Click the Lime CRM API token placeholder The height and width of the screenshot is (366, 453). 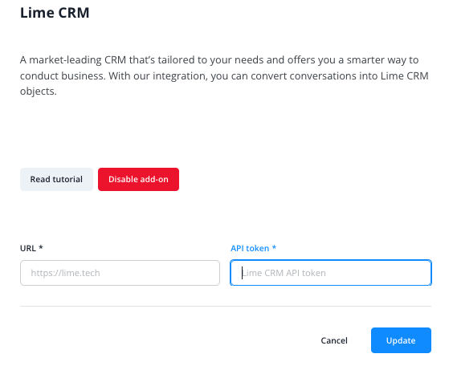click(x=284, y=273)
